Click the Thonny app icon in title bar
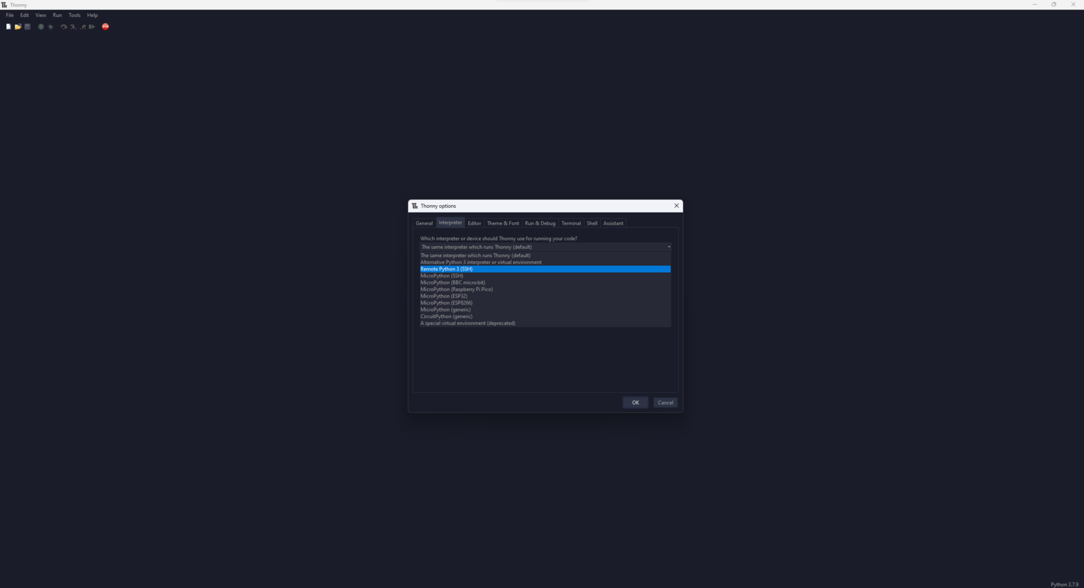 (x=4, y=5)
